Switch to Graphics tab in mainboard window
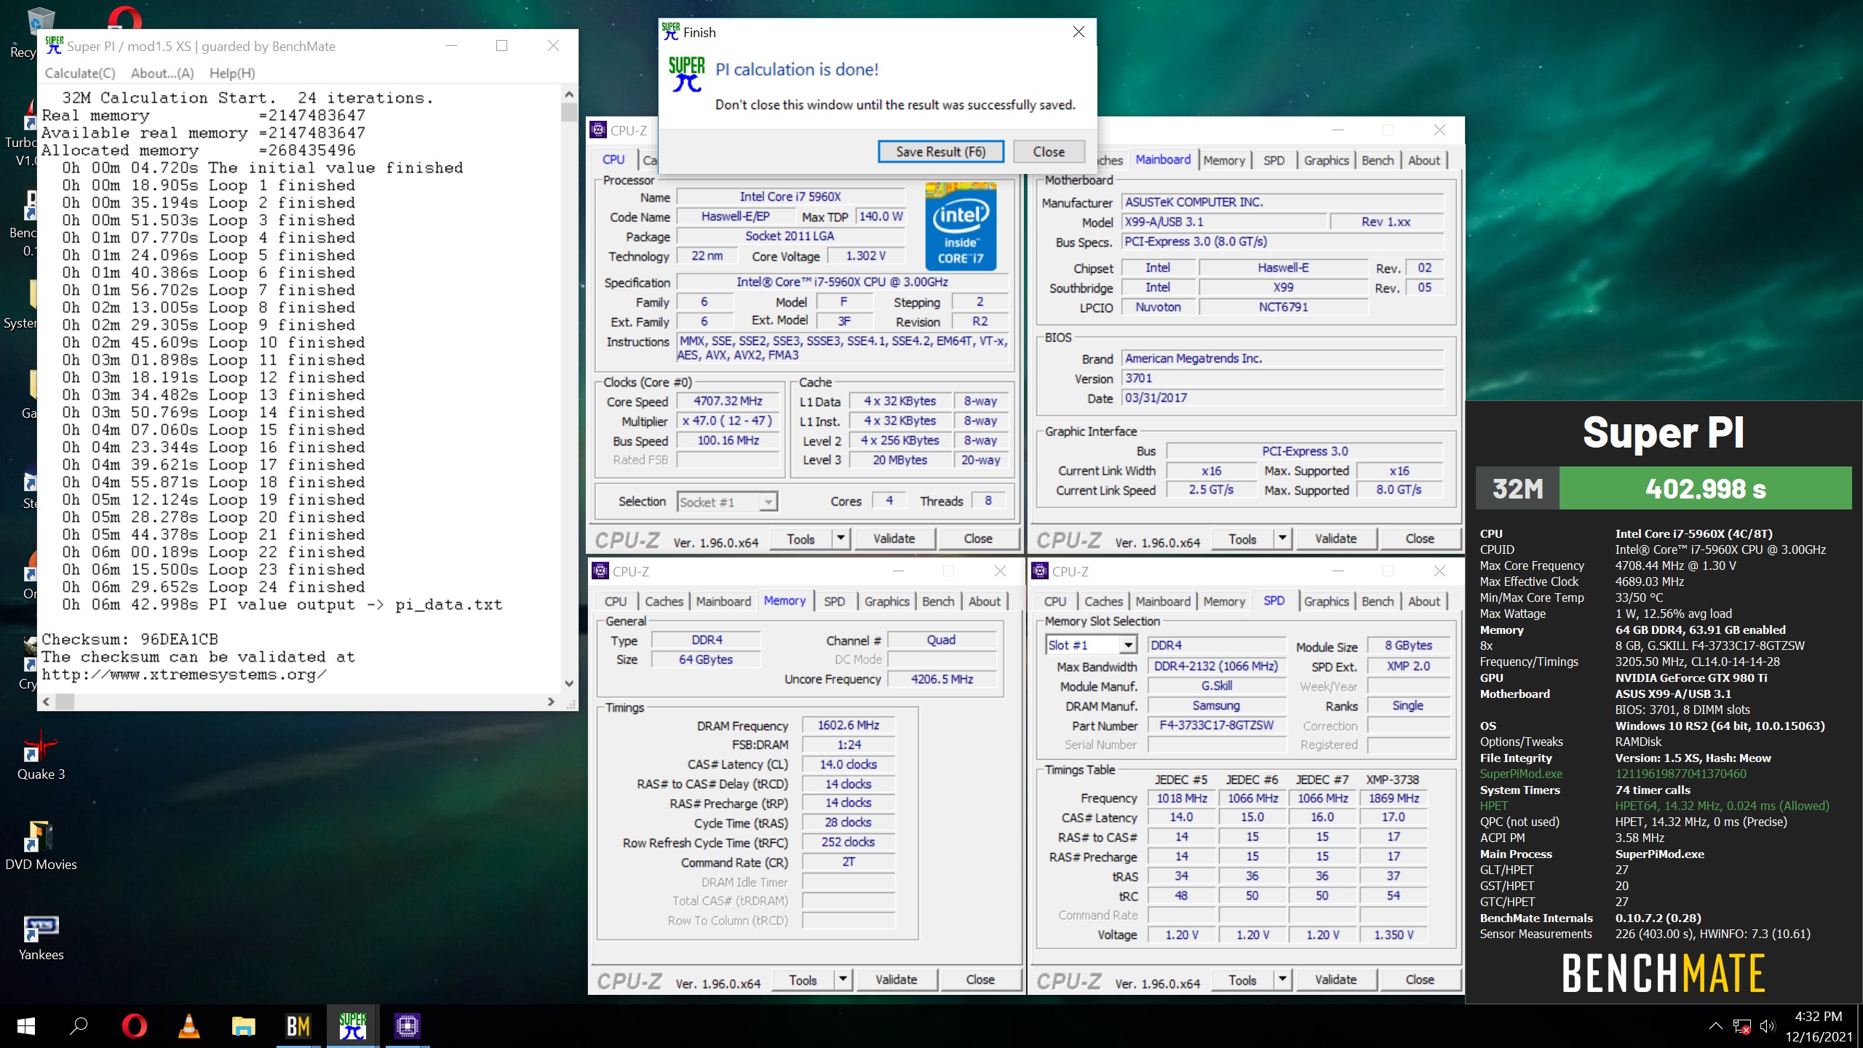 (x=1326, y=160)
